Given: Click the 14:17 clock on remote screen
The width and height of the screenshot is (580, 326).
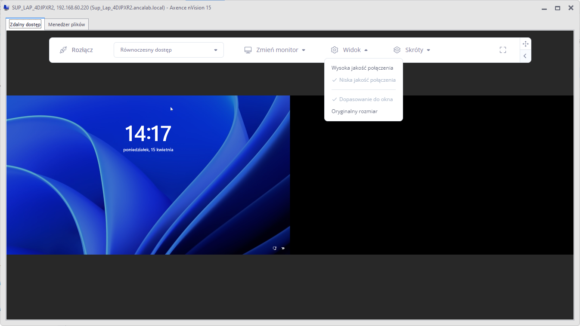Looking at the screenshot, I should (148, 134).
